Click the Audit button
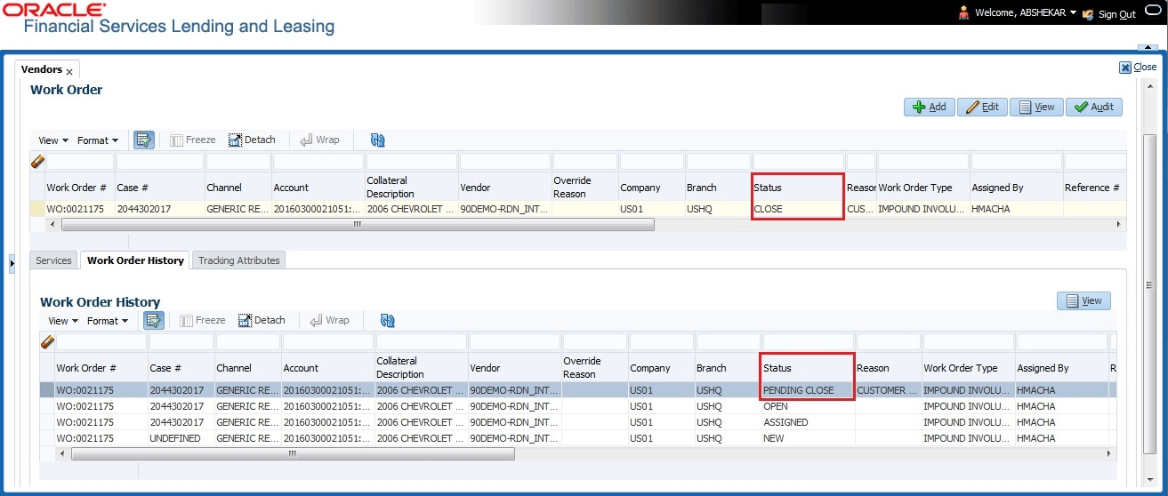Viewport: 1168px width, 496px height. pos(1093,107)
